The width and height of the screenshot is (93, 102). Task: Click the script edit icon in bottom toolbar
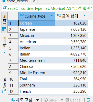point(88,100)
